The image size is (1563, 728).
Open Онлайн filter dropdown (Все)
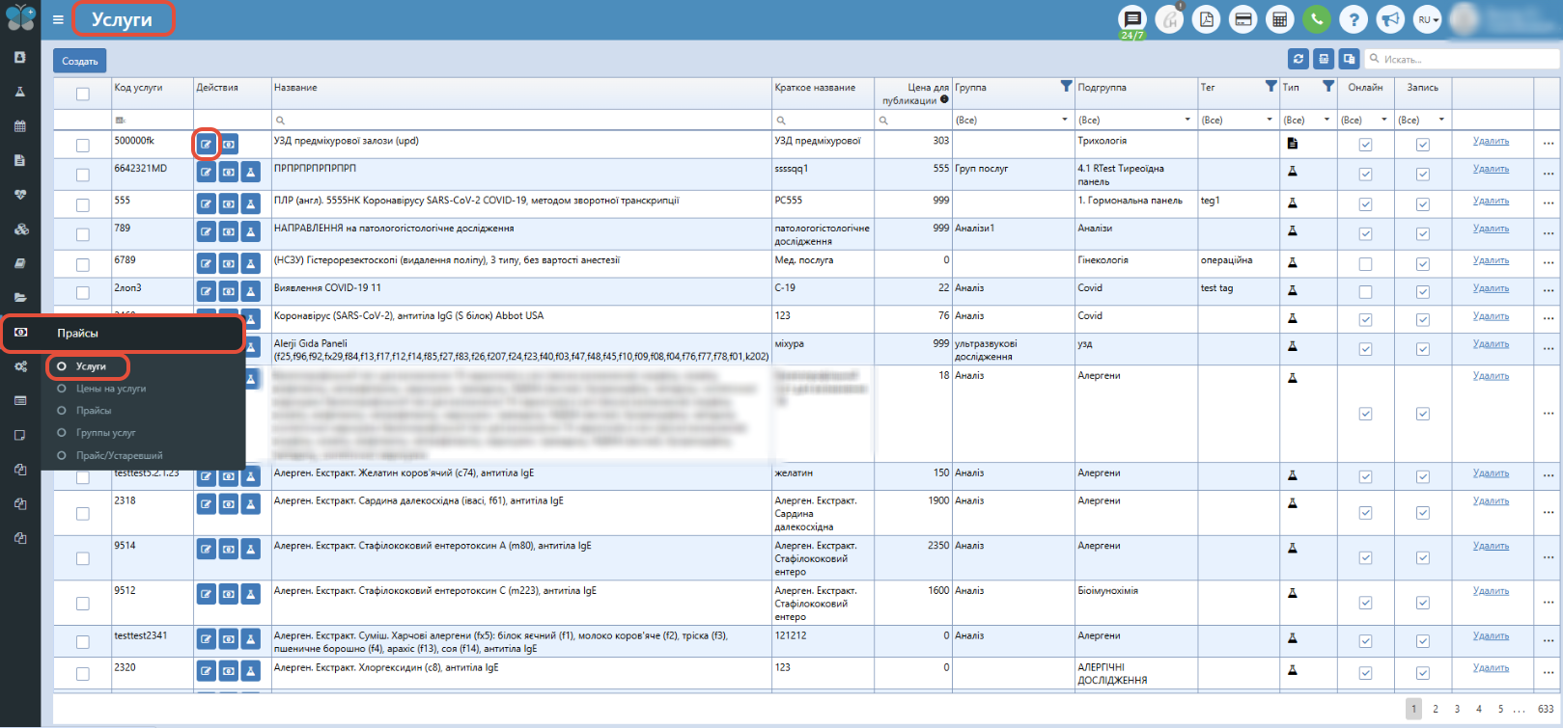click(x=1365, y=120)
